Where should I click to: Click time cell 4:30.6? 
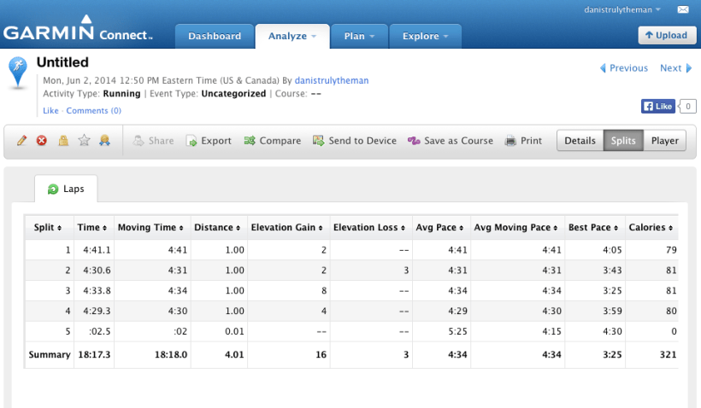click(x=97, y=271)
